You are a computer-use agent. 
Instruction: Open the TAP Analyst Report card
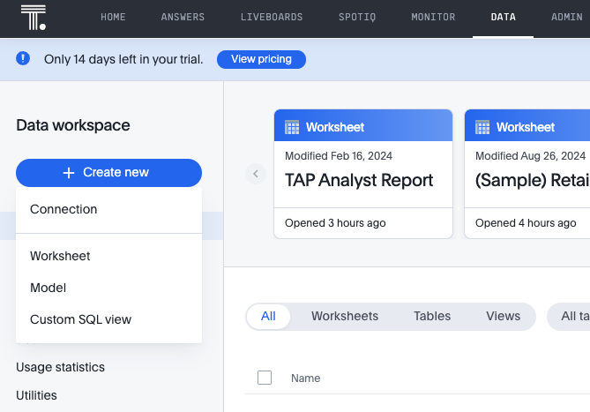click(x=363, y=174)
